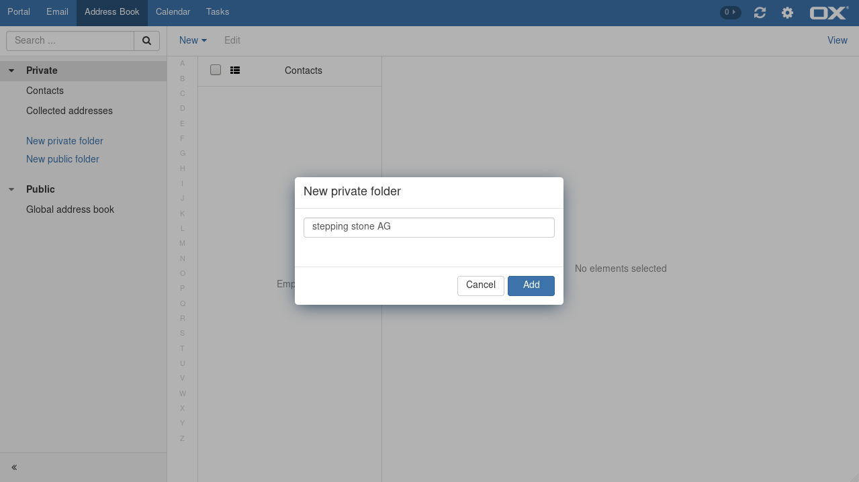Click the New public folder link

tap(62, 159)
